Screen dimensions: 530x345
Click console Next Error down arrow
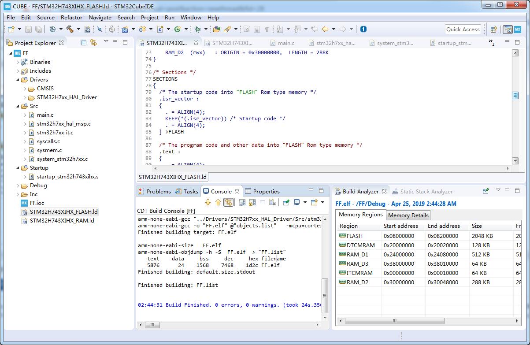point(208,202)
